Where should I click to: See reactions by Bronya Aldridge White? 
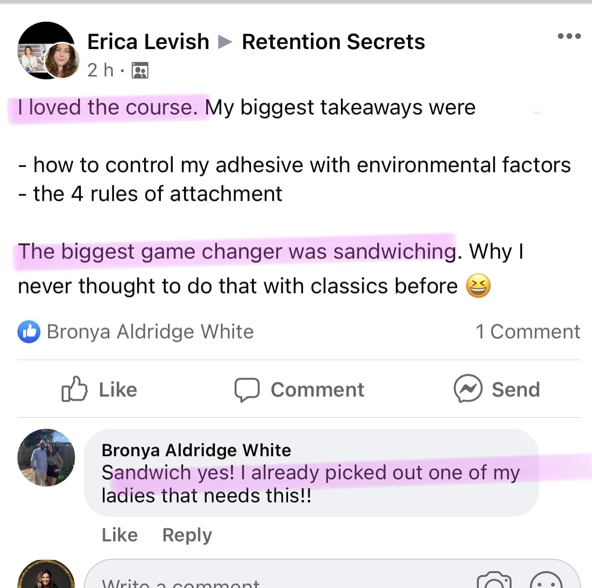click(150, 332)
